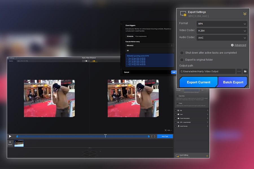This screenshot has width=254, height=169.
Task: Click the Add Task button
Action: pos(165,136)
